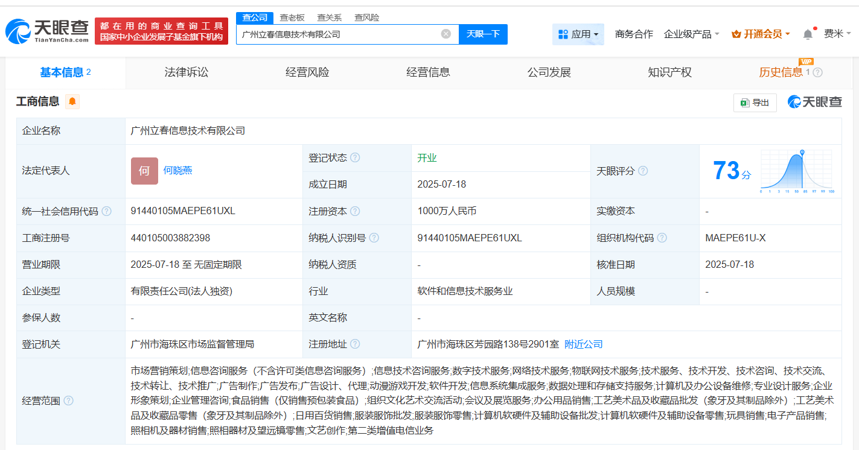Expand the 企业级产品 dropdown

(691, 34)
